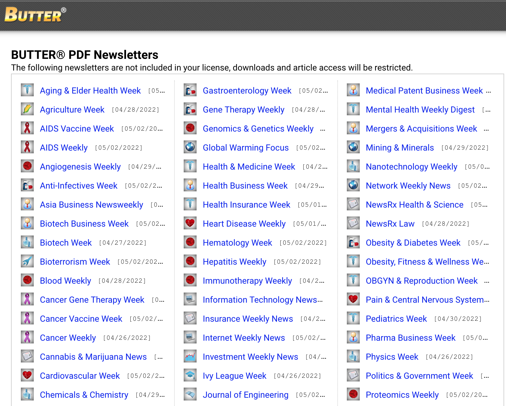Image resolution: width=506 pixels, height=406 pixels.
Task: Open the Gastroenterology Week link
Action: point(247,91)
